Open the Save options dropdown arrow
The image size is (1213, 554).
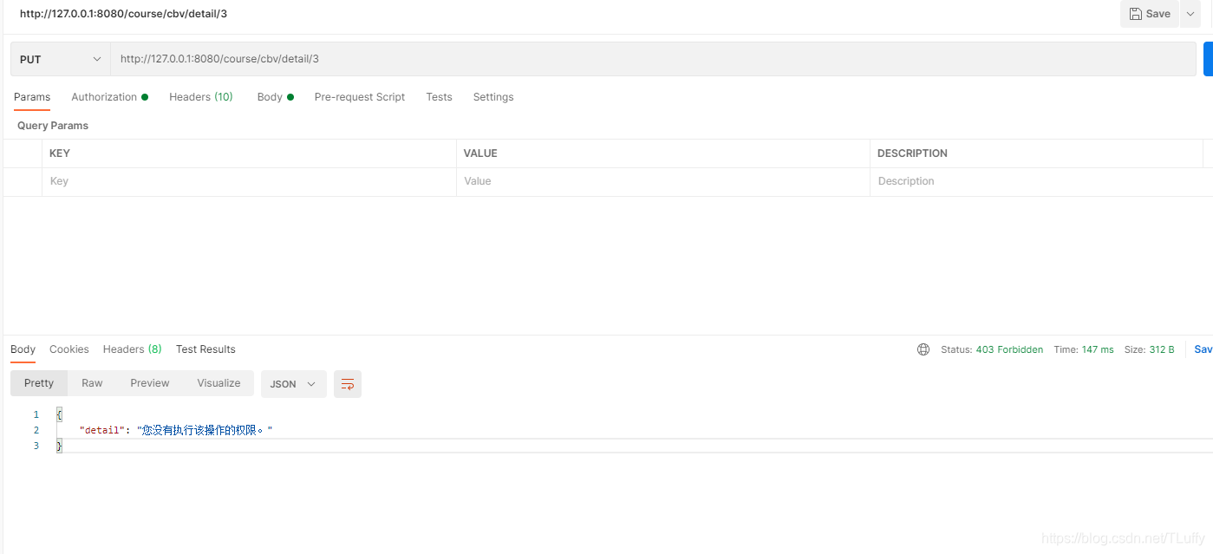(x=1190, y=14)
